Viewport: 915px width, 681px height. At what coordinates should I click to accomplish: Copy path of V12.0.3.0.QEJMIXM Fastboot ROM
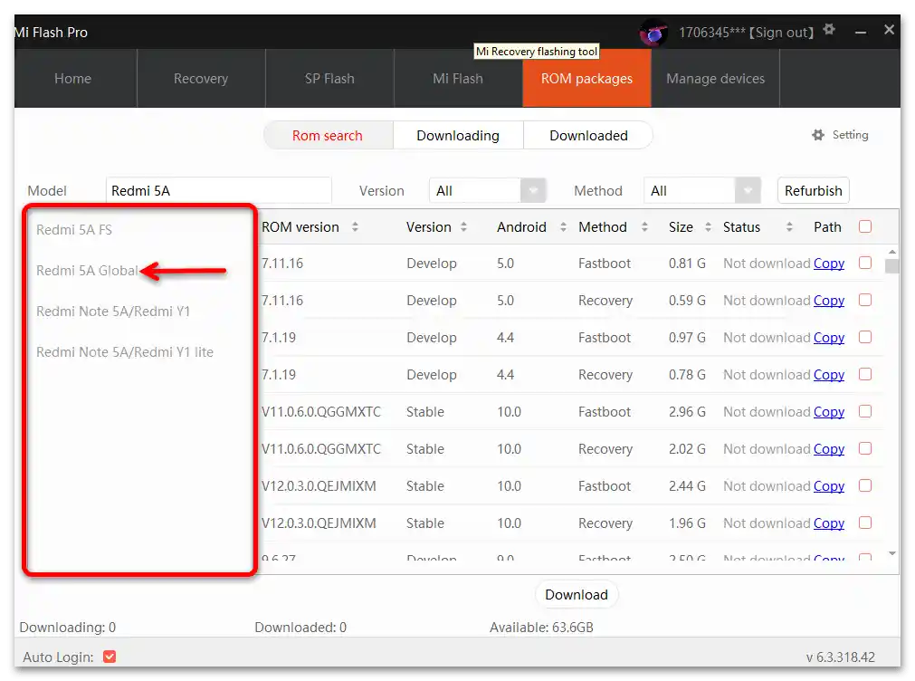(829, 486)
